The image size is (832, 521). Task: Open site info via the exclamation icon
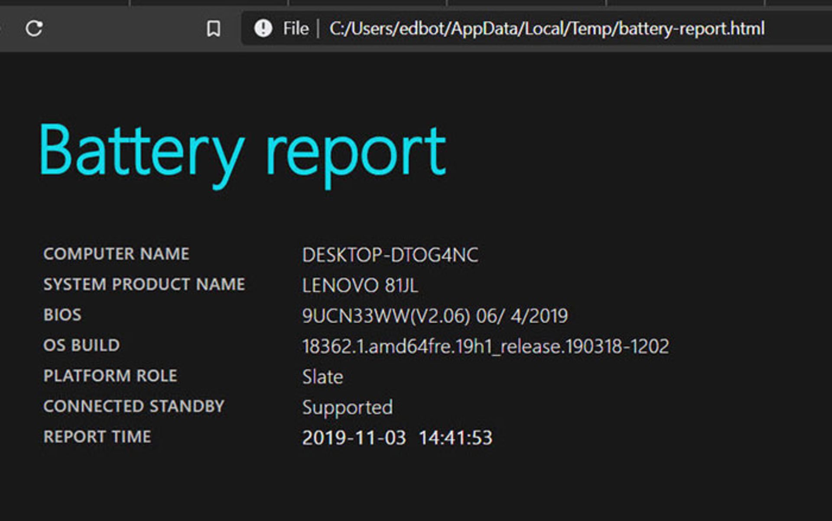pyautogui.click(x=263, y=29)
